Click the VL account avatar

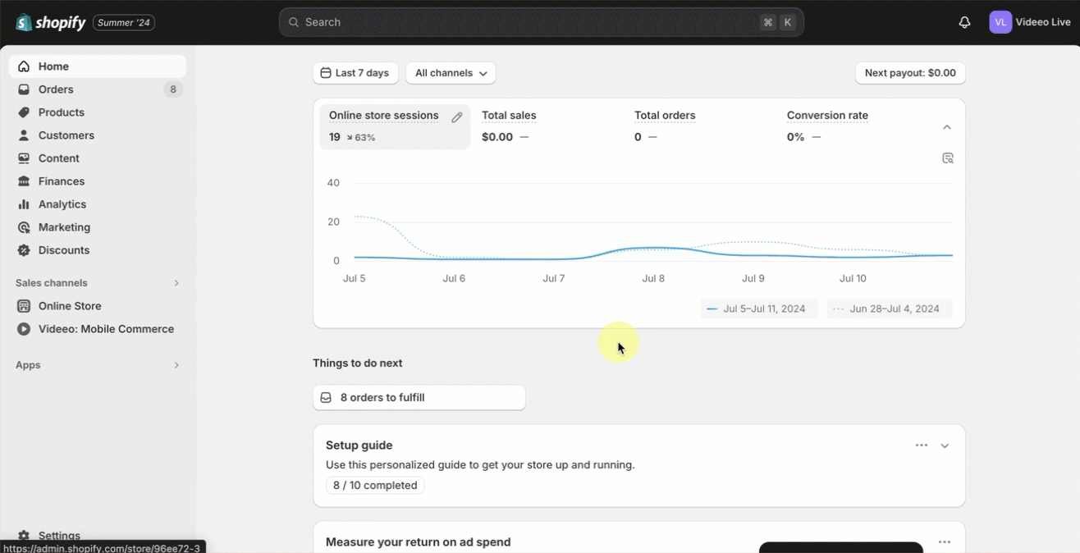pos(1000,22)
